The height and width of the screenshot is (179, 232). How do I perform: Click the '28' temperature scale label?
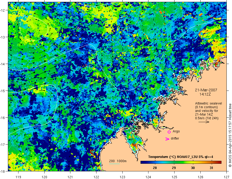click(x=155, y=168)
